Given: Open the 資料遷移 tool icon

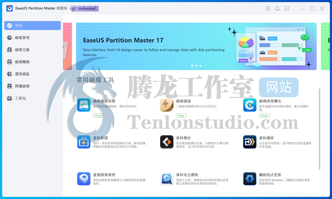Looking at the screenshot, I should pos(250,142).
